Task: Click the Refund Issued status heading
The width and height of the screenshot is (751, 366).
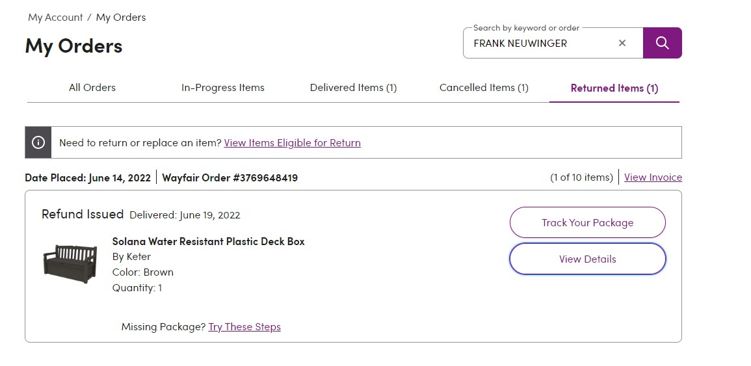Action: 83,214
